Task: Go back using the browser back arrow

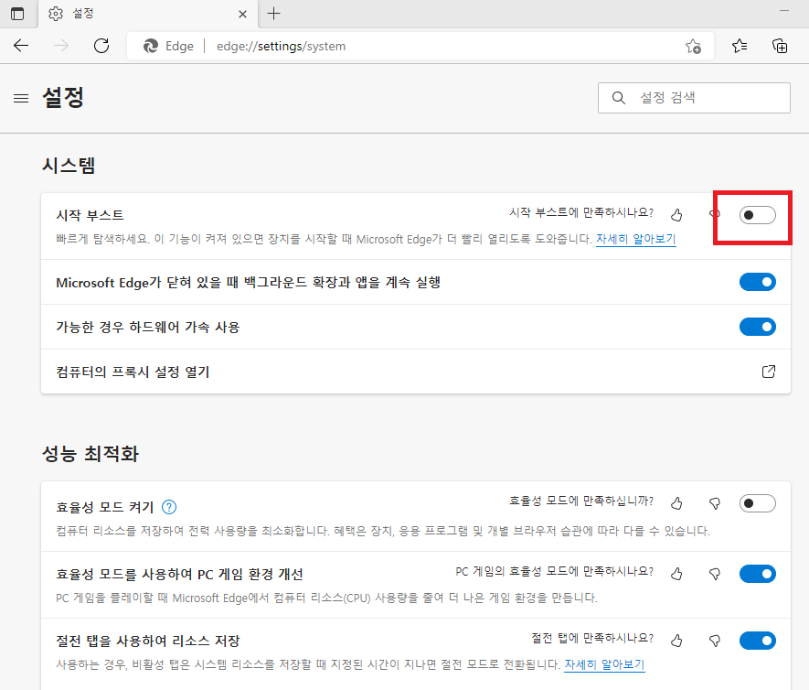Action: [x=21, y=46]
